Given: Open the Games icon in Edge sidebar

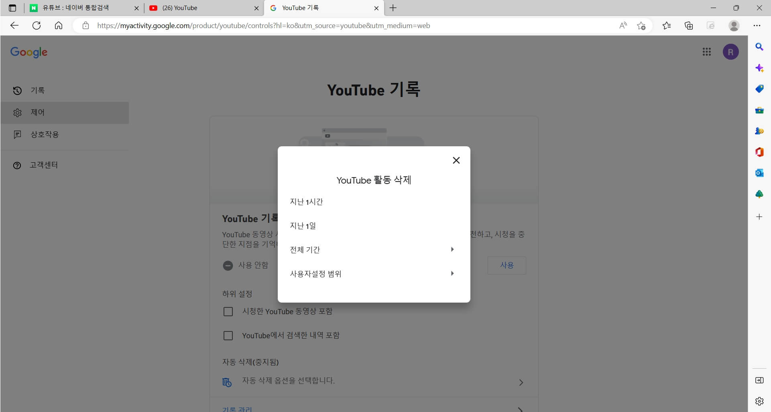Looking at the screenshot, I should tap(759, 131).
